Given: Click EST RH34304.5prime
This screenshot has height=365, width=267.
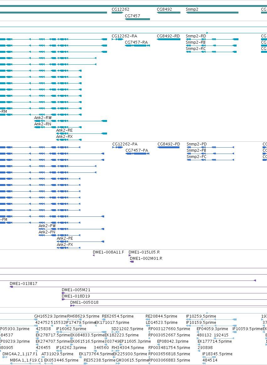Looking at the screenshot, I should [128, 347].
